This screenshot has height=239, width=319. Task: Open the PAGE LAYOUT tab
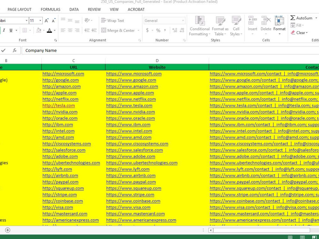tap(19, 9)
